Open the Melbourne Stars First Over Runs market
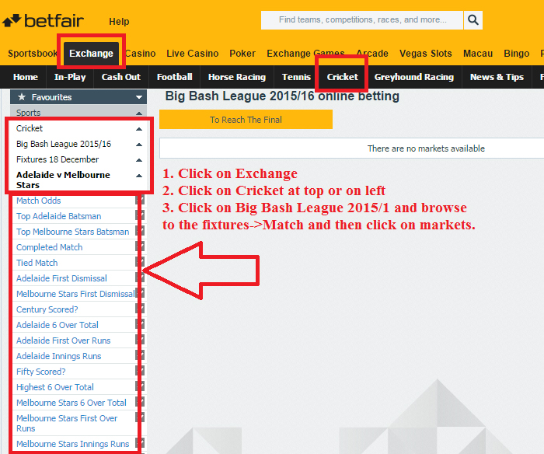This screenshot has width=544, height=454. tap(67, 423)
